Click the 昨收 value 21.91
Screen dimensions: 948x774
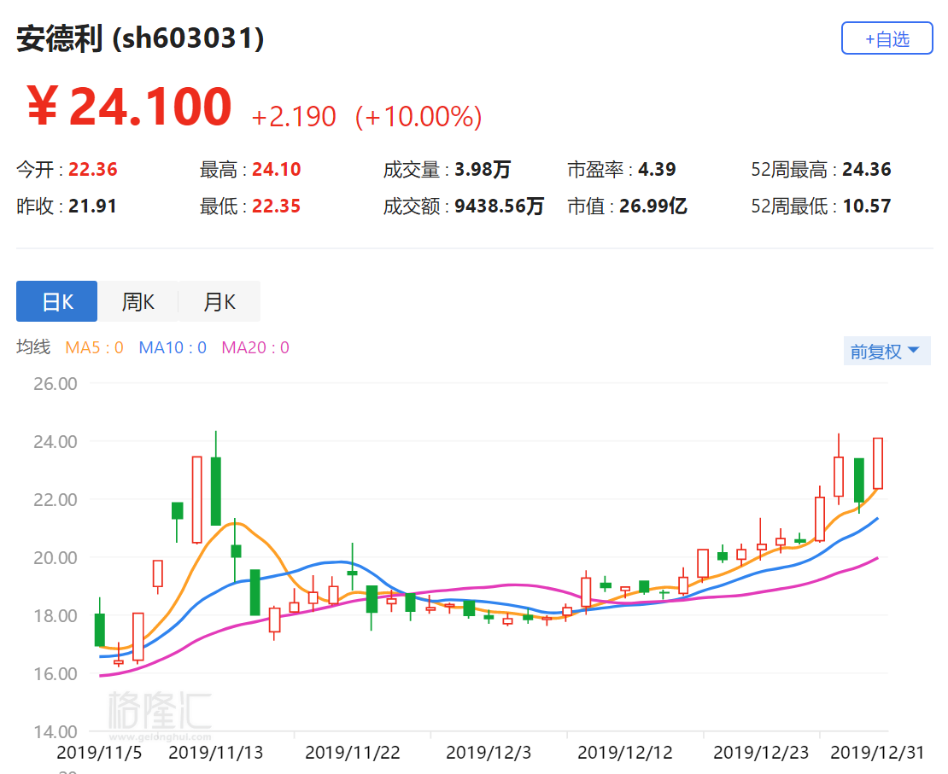[92, 206]
